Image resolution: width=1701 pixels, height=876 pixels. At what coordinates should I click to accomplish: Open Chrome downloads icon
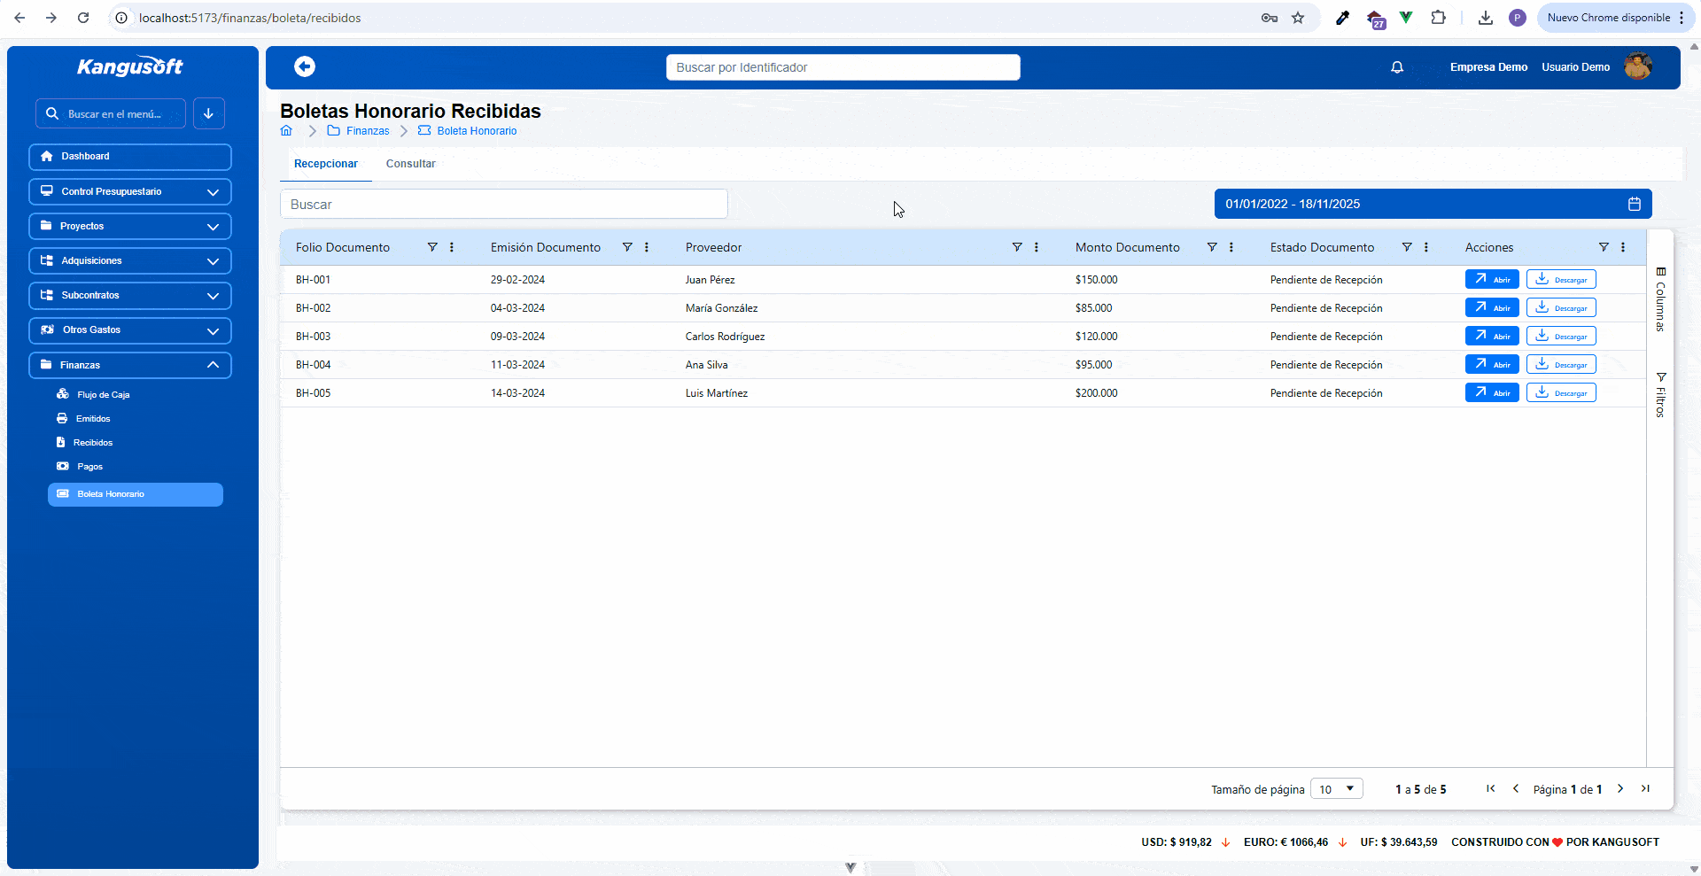tap(1486, 18)
